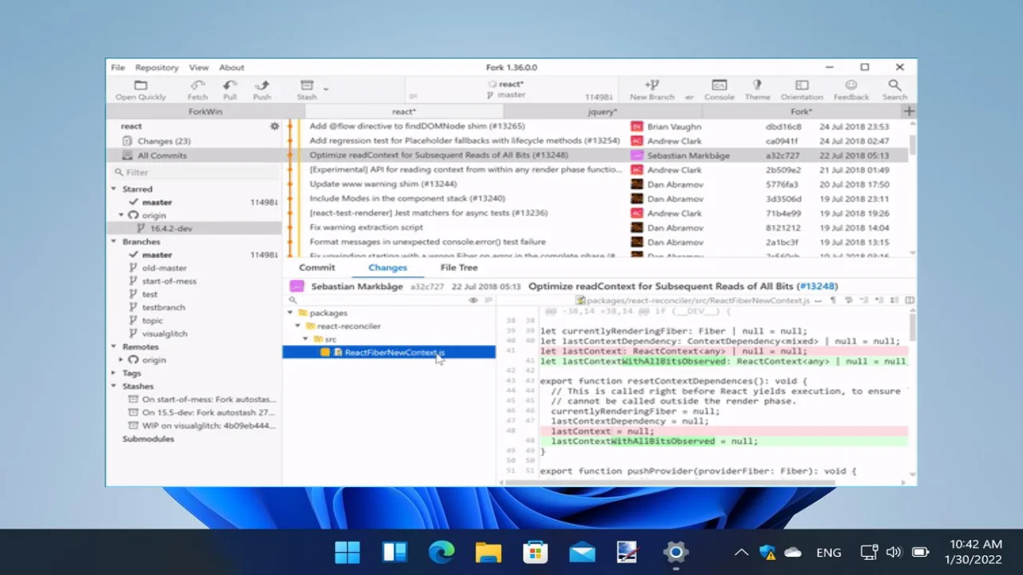1023x575 pixels.
Task: Open the Stash dropdown arrow
Action: pos(325,89)
